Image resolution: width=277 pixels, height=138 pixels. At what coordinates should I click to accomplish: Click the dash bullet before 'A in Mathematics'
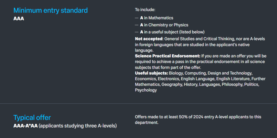pos(136,18)
